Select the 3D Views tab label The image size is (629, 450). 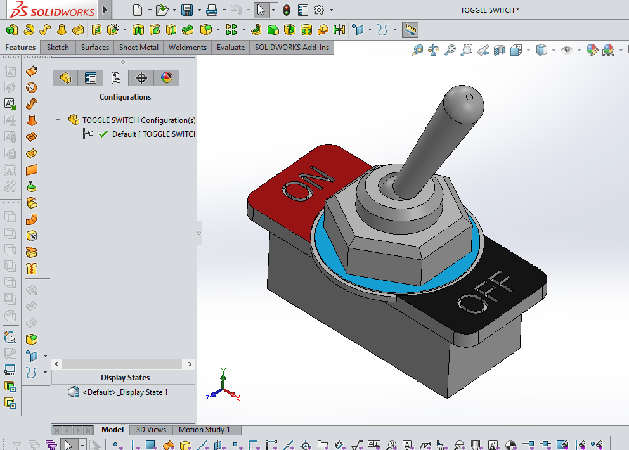point(150,430)
